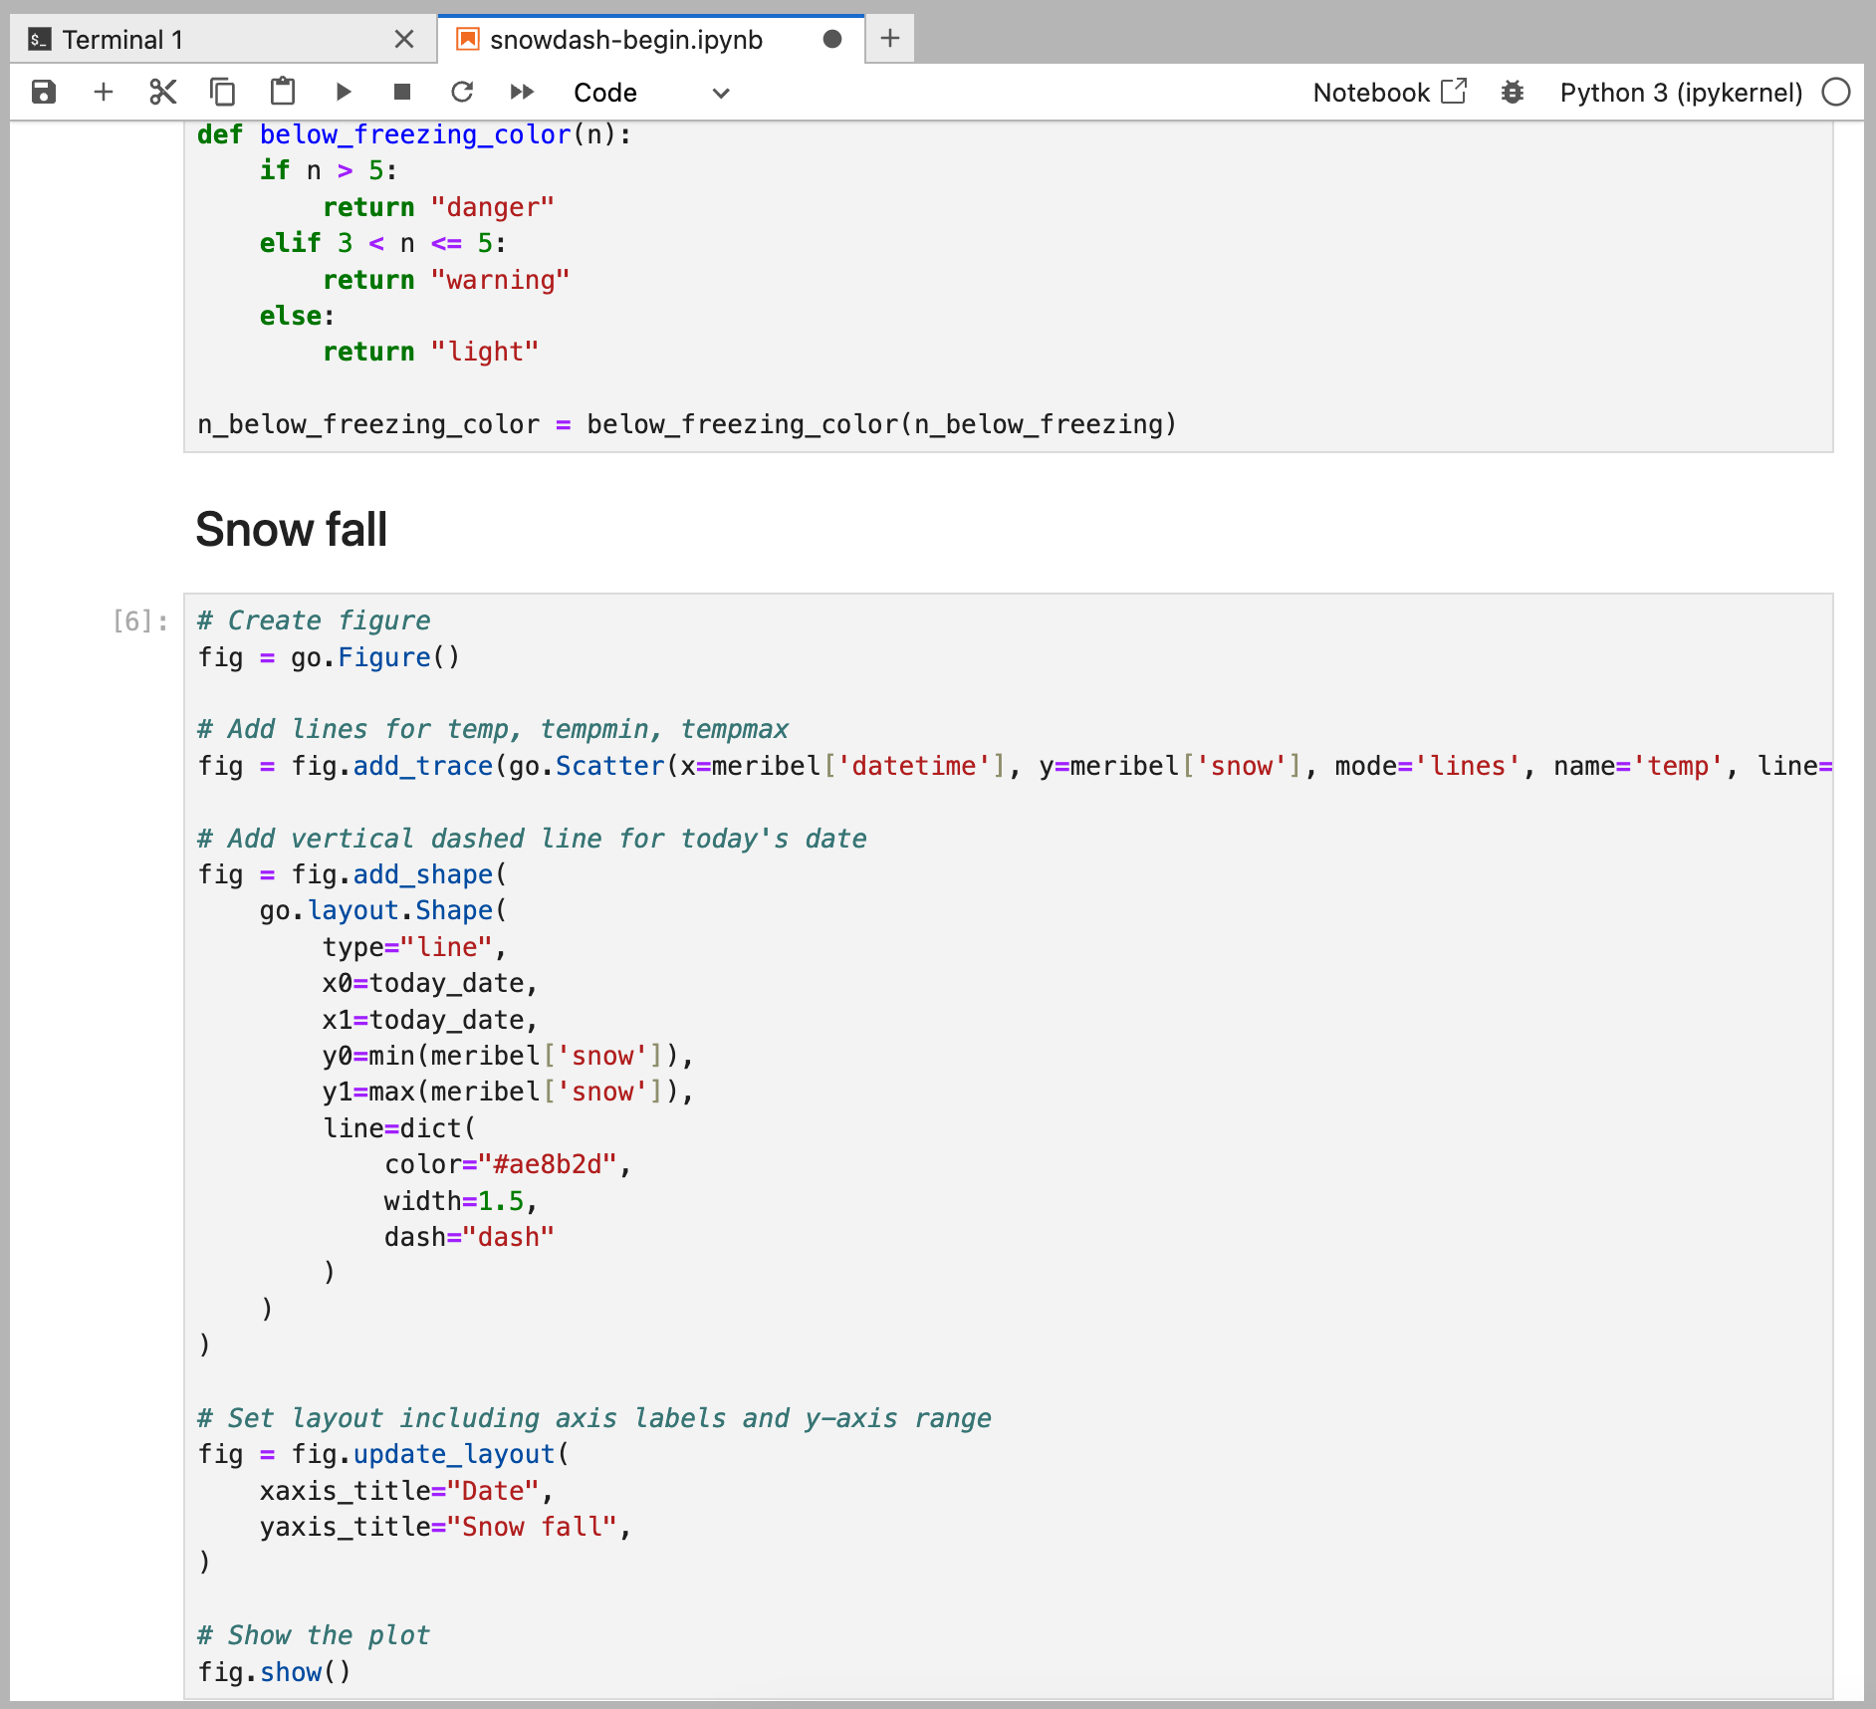Save the notebook with the disk icon
This screenshot has width=1876, height=1709.
coord(44,93)
